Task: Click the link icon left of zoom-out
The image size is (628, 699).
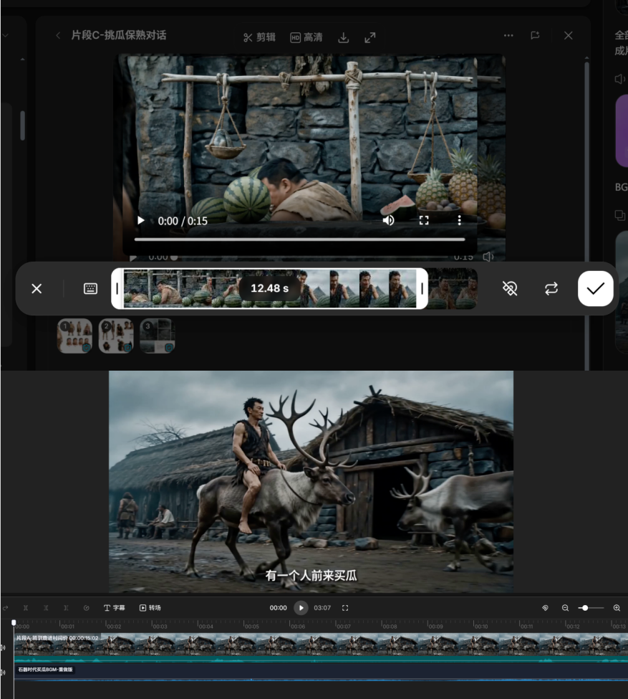Action: (x=545, y=608)
